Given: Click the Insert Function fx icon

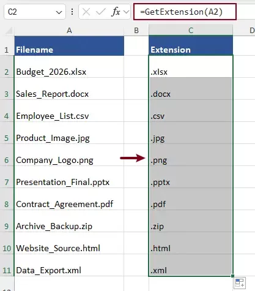Looking at the screenshot, I should 116,12.
